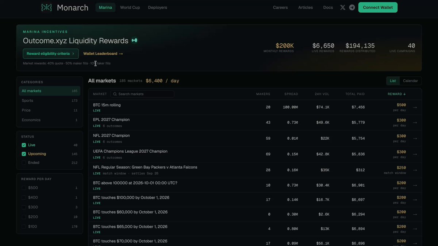
Task: Open BTC above 100000 row arrow
Action: 415,185
